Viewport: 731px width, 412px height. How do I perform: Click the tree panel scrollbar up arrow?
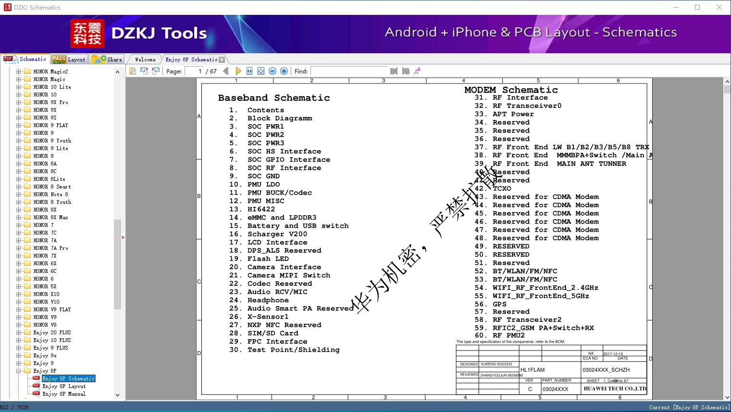pos(117,72)
